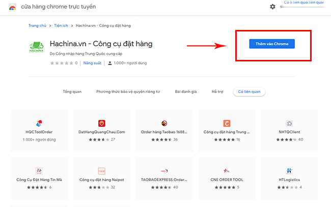Click the HTLogistics blue icon
331x207 pixels.
point(289,171)
